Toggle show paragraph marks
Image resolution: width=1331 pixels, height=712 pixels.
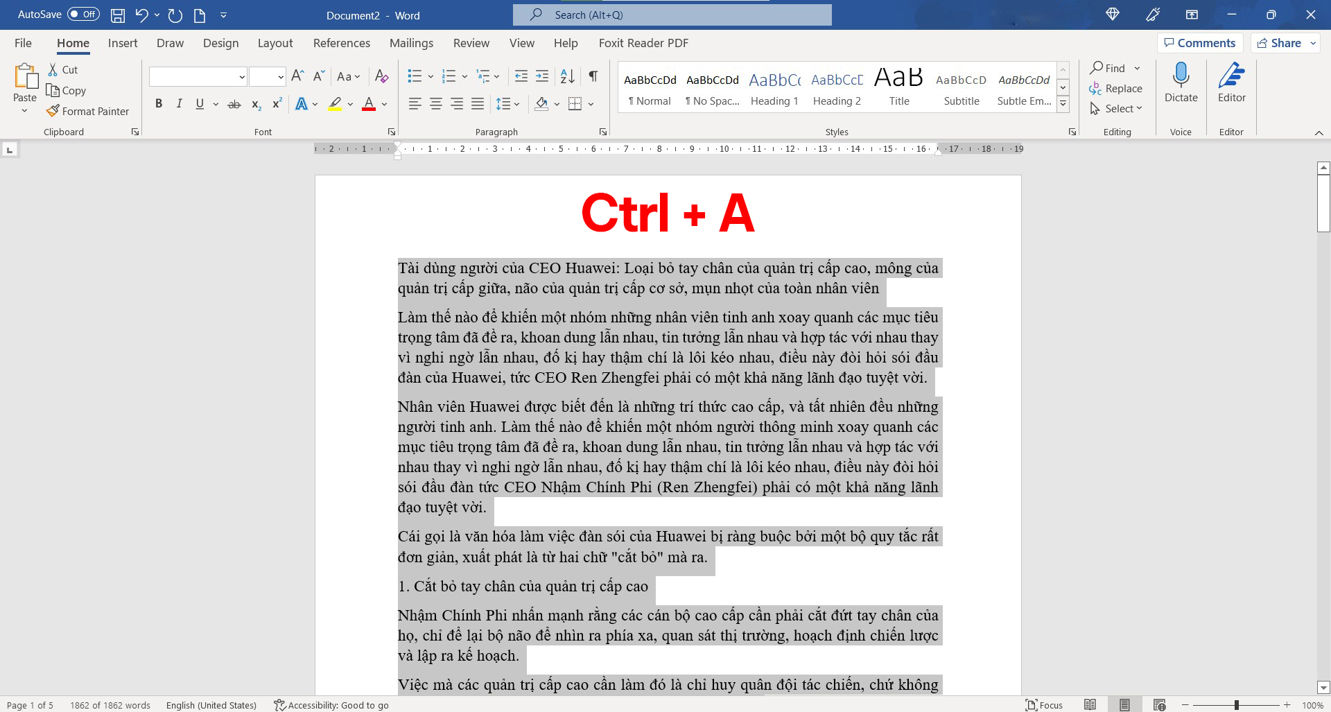pyautogui.click(x=593, y=76)
